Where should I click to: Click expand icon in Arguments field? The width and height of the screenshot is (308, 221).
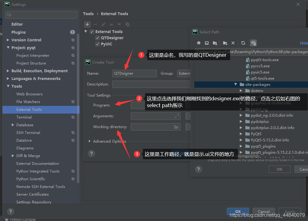pos(177,116)
